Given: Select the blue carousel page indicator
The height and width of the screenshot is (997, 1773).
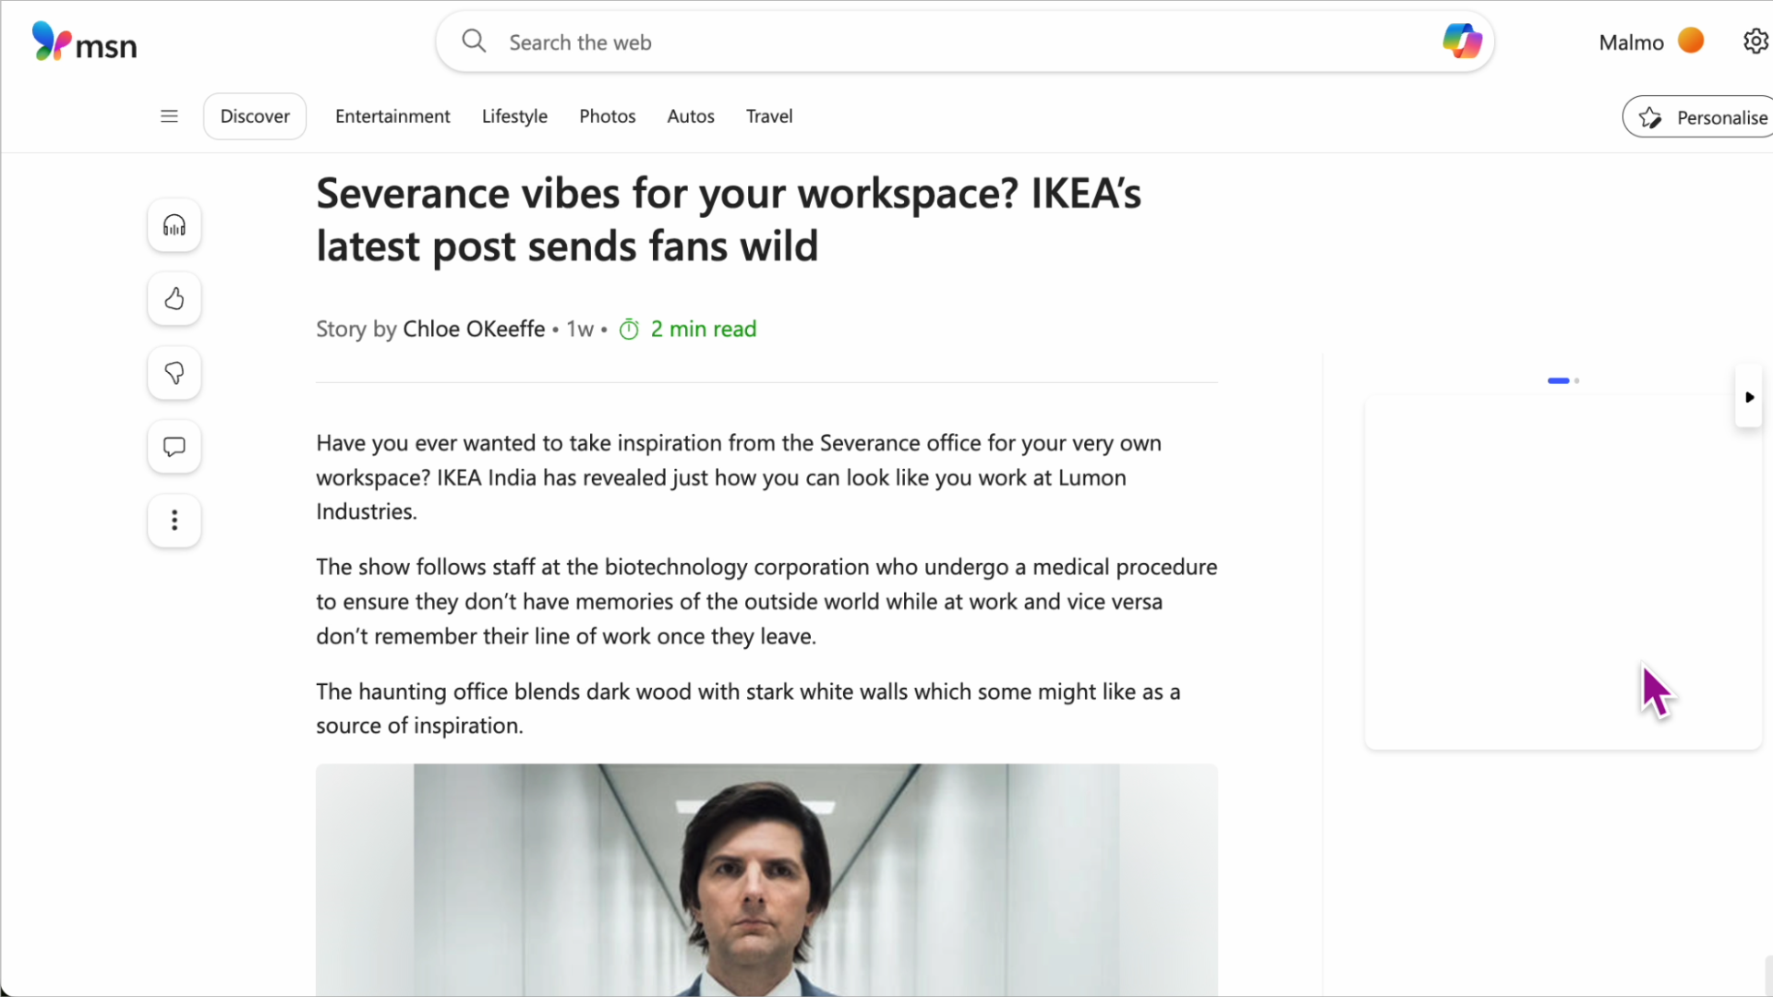Looking at the screenshot, I should pyautogui.click(x=1559, y=380).
